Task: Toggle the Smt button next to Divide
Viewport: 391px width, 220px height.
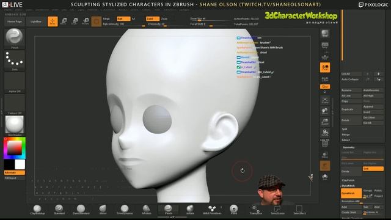Action: click(x=373, y=169)
